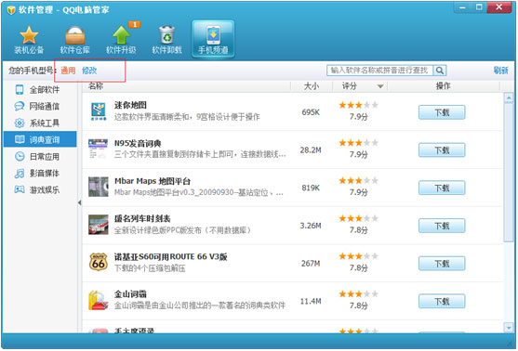Select 系统工具 category in sidebar
The height and width of the screenshot is (351, 518).
click(40, 123)
